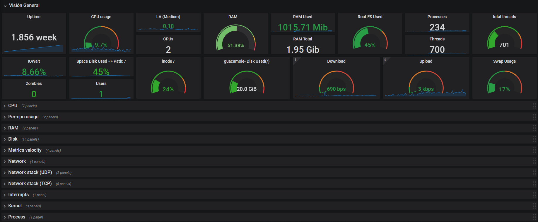Click drag handle on Network stack (TCP) row
538x222 pixels.
(x=534, y=184)
